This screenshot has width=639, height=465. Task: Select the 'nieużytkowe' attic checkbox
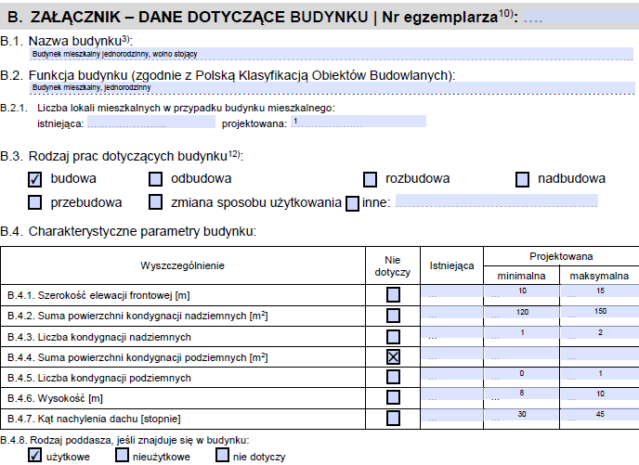click(x=123, y=456)
